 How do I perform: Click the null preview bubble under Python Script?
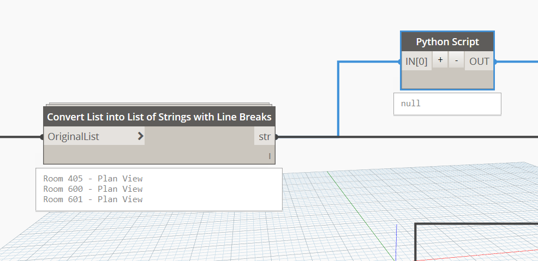(447, 104)
